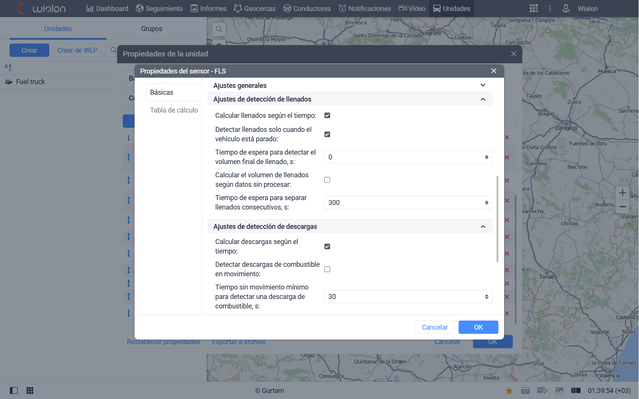
Task: Switch to Grupos tab
Action: [152, 29]
